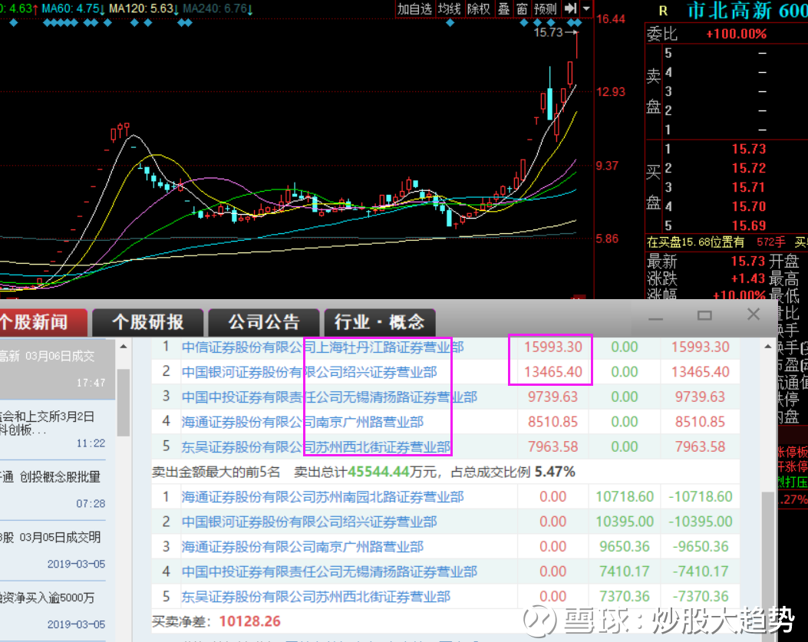Image resolution: width=808 pixels, height=642 pixels.
Task: Open 东吴证券苏州西北街 link in sell list
Action: [316, 597]
